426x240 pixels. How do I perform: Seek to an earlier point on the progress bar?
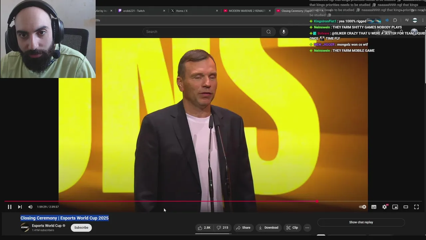pos(160,201)
